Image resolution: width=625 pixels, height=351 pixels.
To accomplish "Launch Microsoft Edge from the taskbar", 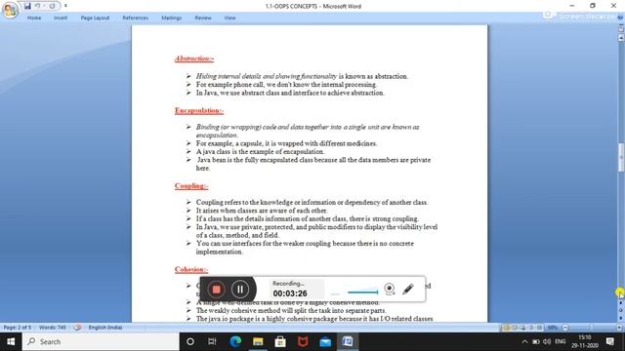I will point(235,341).
